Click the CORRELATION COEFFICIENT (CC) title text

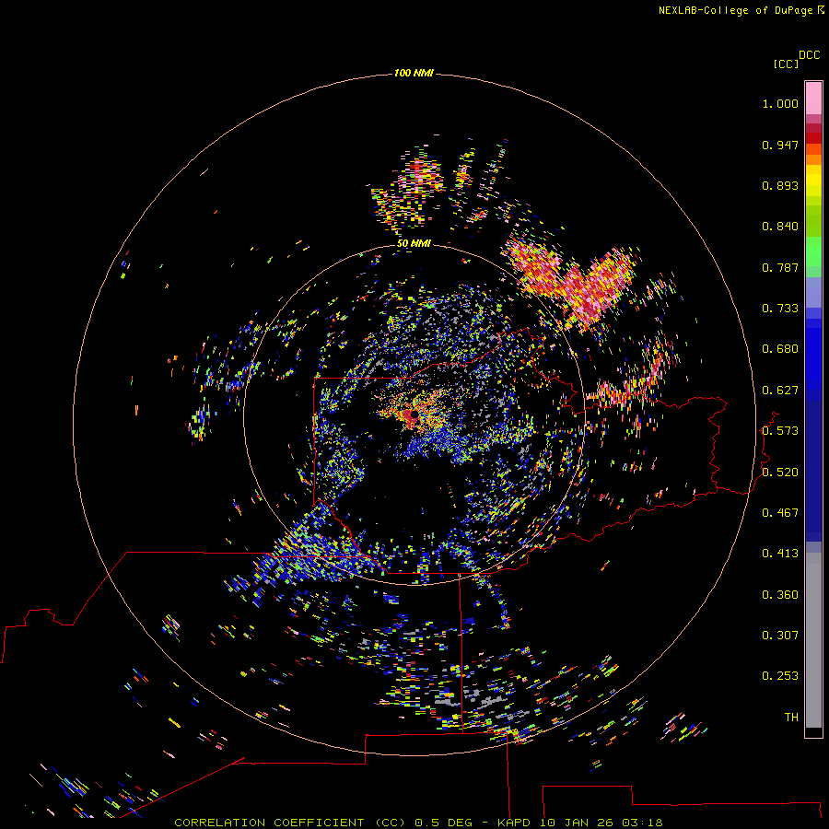pos(290,823)
